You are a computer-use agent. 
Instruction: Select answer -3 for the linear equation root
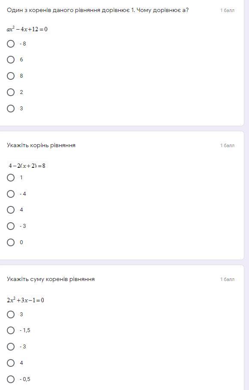click(x=11, y=226)
